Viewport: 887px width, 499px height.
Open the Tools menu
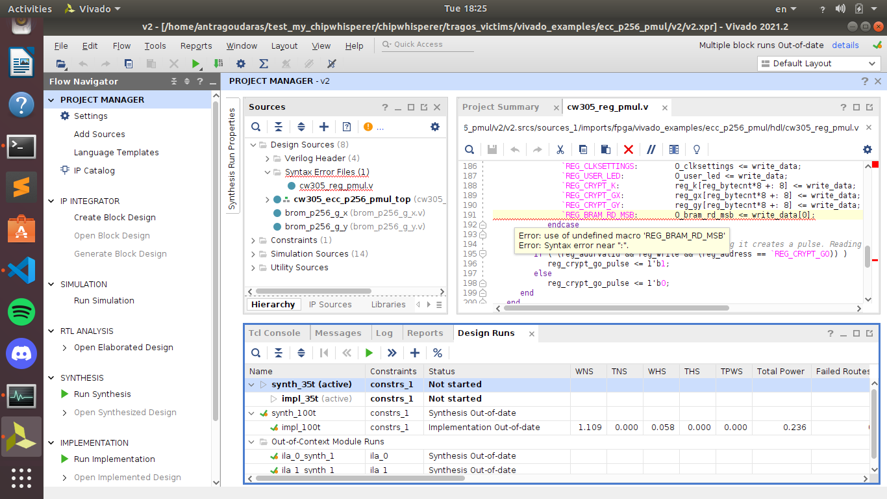155,45
